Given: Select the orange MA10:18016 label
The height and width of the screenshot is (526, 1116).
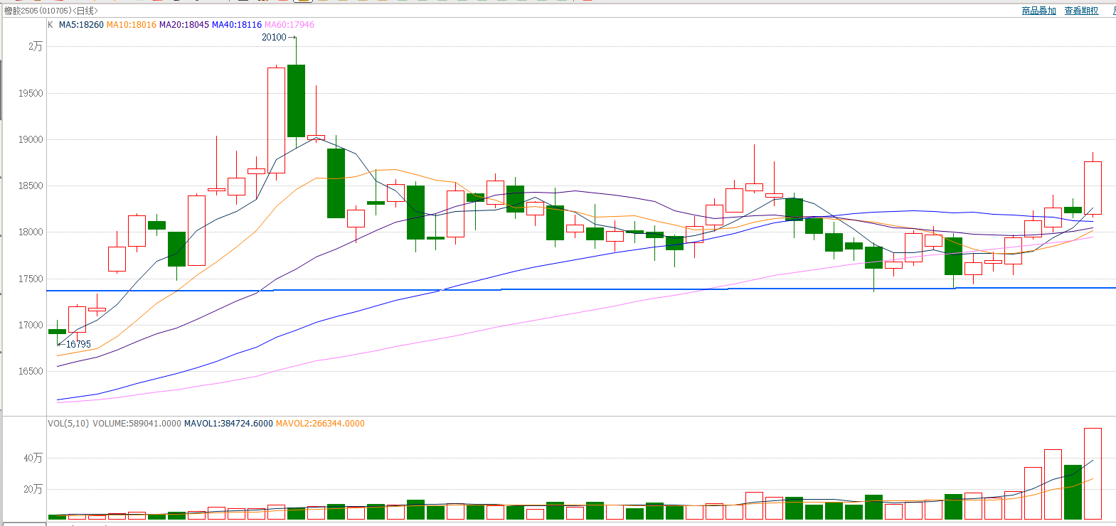Looking at the screenshot, I should click(131, 25).
